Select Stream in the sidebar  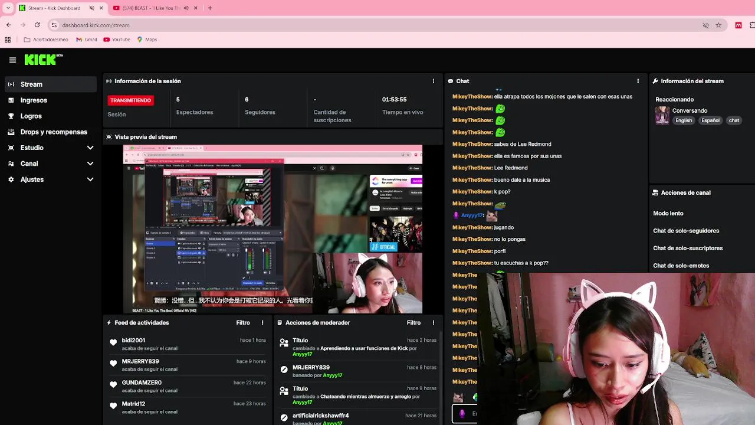[x=50, y=84]
